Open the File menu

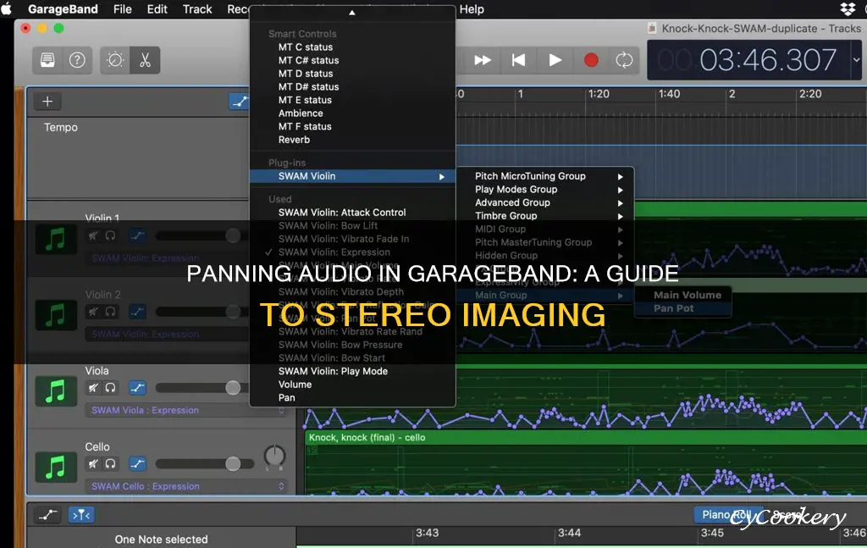pos(122,8)
